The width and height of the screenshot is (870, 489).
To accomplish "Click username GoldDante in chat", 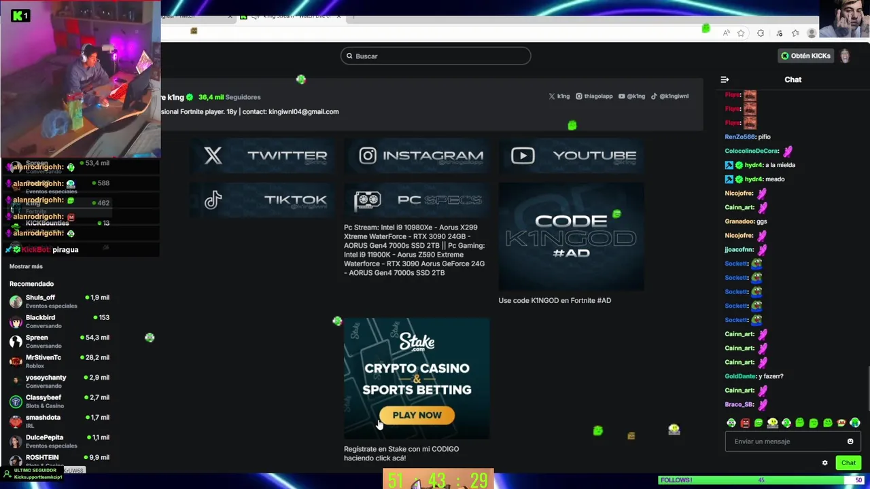I will point(740,376).
